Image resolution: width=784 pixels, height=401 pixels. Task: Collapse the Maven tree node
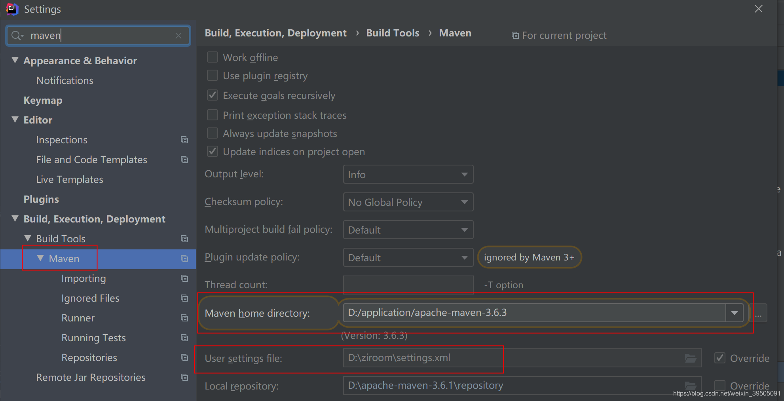pyautogui.click(x=40, y=258)
